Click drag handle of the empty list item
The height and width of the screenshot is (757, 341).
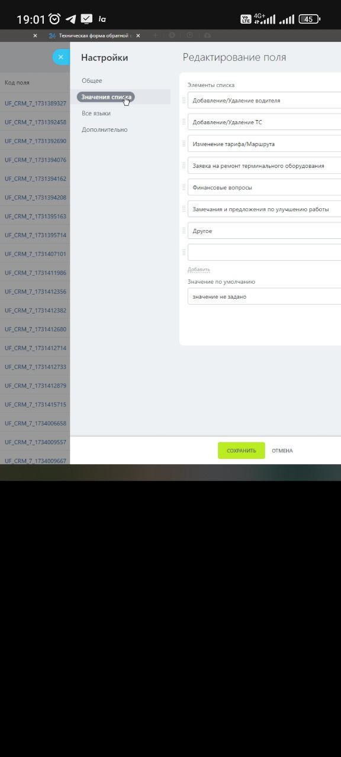[x=184, y=253]
